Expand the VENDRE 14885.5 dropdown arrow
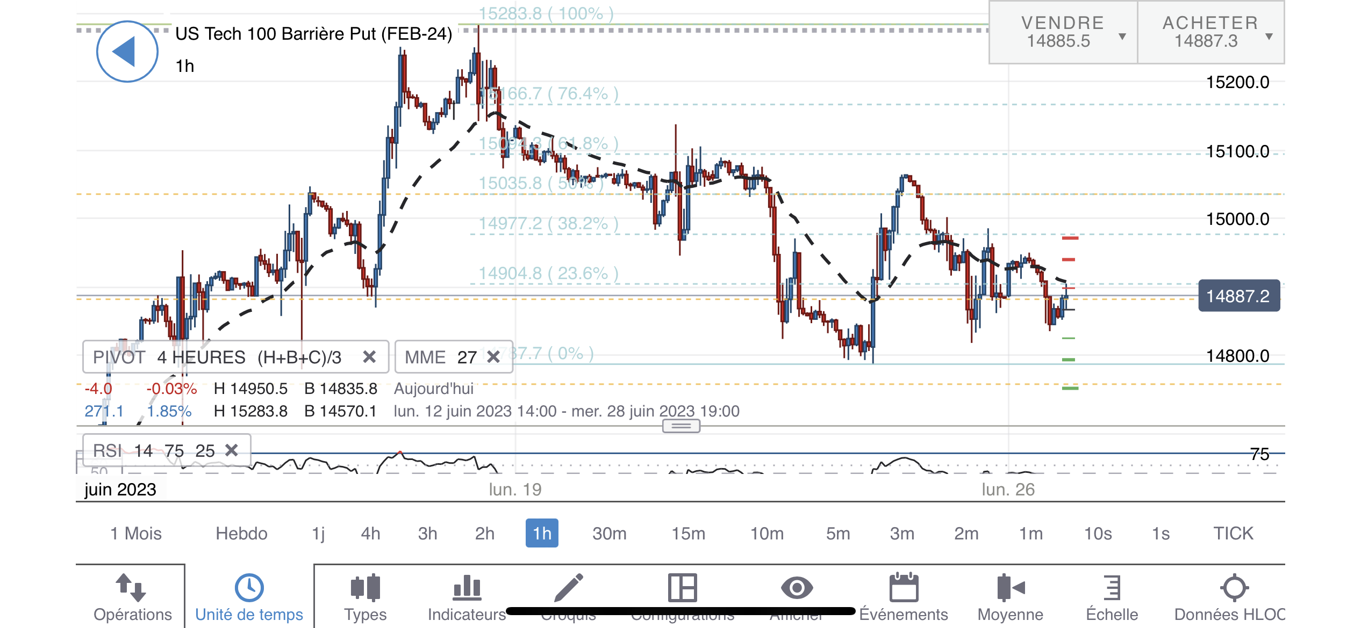 pyautogui.click(x=1122, y=36)
